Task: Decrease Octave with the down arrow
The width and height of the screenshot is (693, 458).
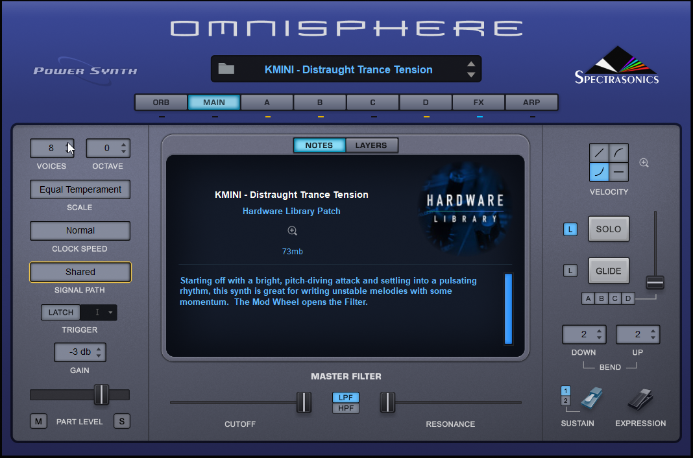Action: [124, 152]
